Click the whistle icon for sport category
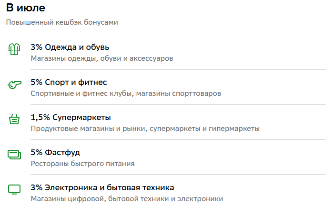334x213 pixels. [x=14, y=84]
